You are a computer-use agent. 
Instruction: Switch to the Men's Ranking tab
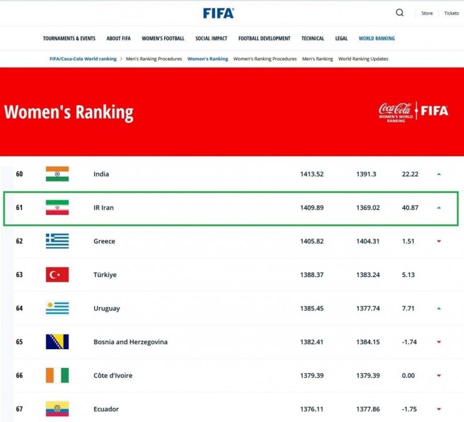(317, 59)
